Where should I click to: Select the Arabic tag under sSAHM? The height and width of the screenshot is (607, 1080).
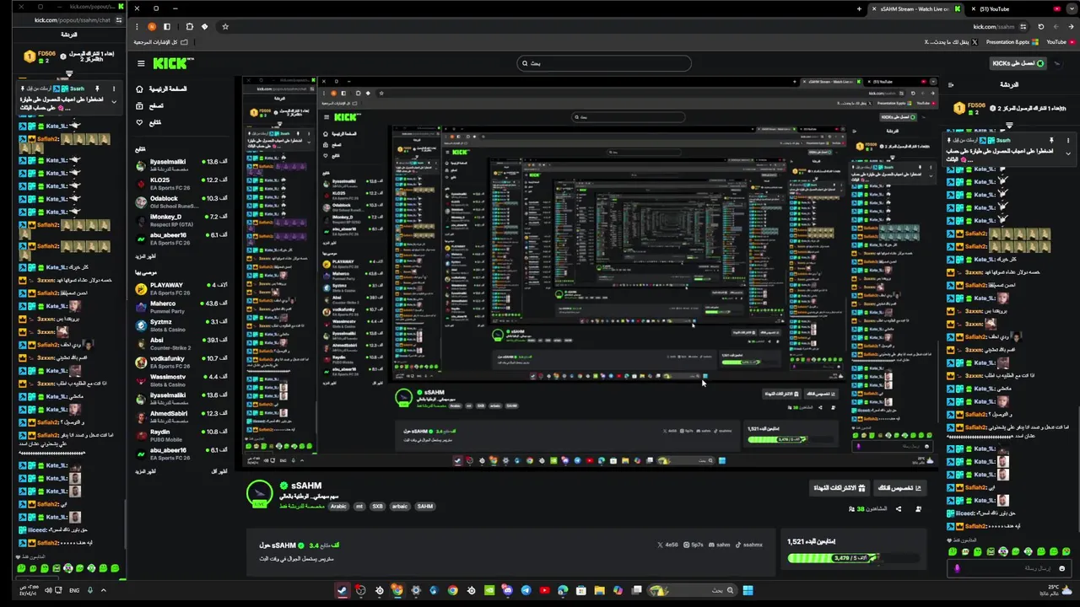338,507
